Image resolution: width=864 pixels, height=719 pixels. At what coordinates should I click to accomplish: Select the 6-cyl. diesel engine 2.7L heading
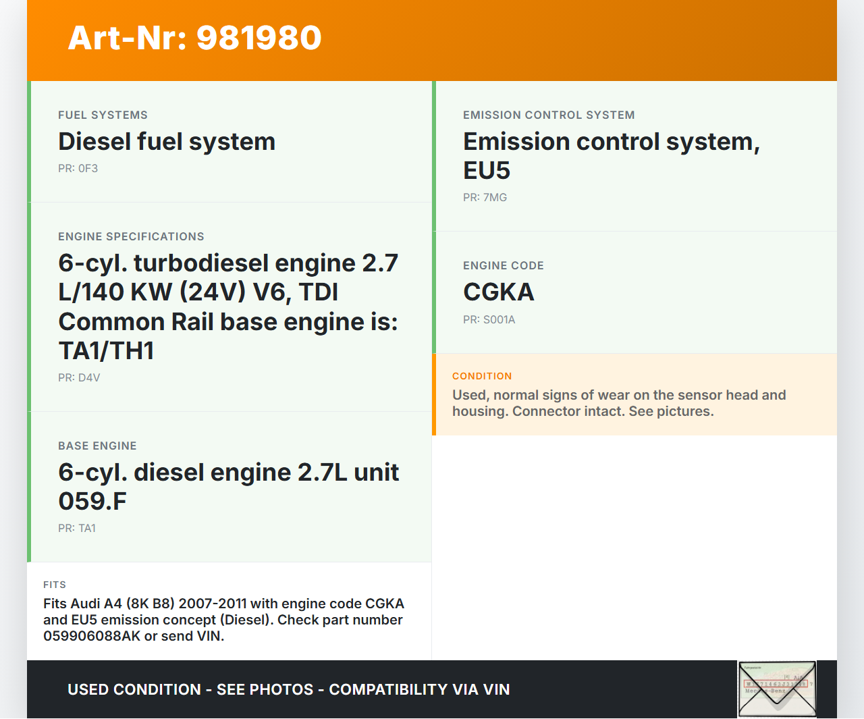pos(228,487)
